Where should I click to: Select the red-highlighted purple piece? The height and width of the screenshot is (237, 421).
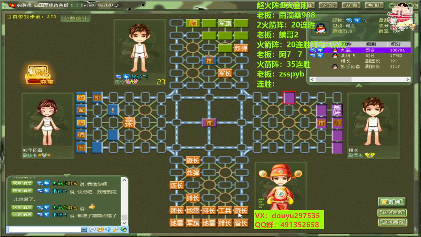[x=289, y=97]
